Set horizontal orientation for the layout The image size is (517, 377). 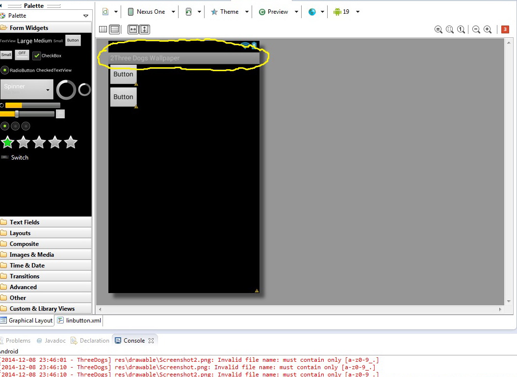103,29
